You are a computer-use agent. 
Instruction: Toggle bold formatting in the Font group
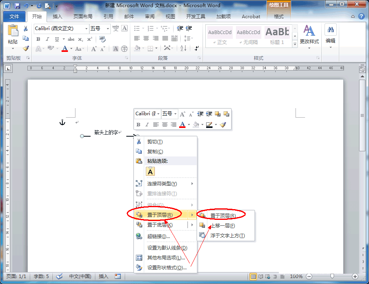point(38,38)
